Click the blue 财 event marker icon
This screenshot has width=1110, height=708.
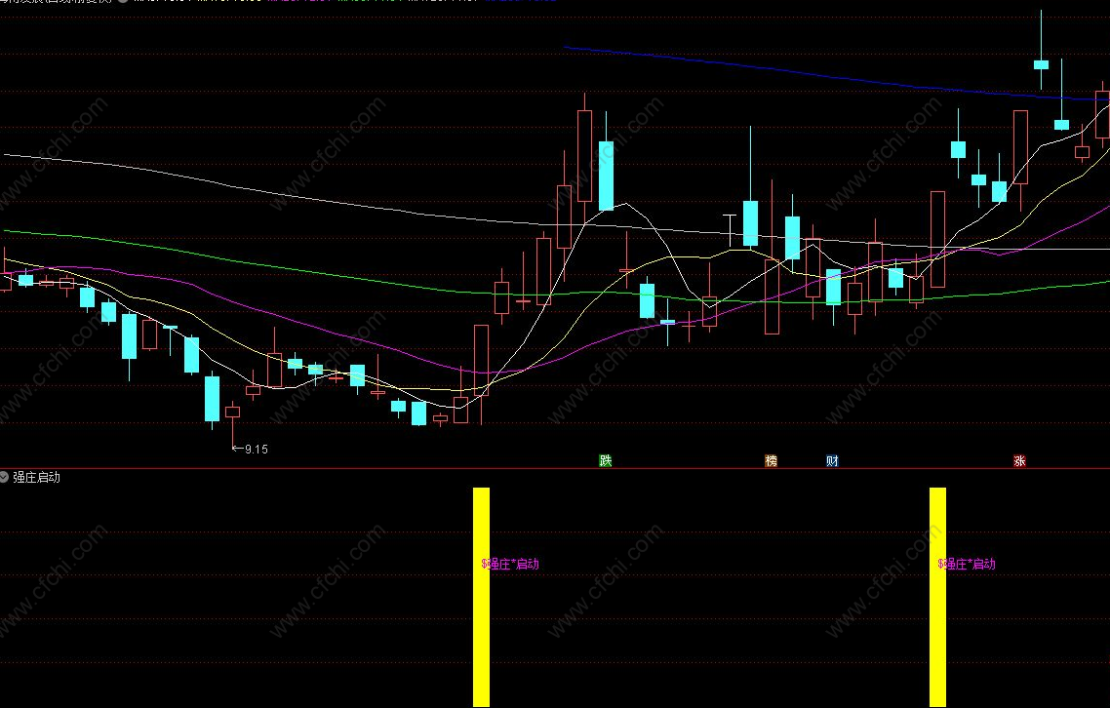click(x=832, y=461)
